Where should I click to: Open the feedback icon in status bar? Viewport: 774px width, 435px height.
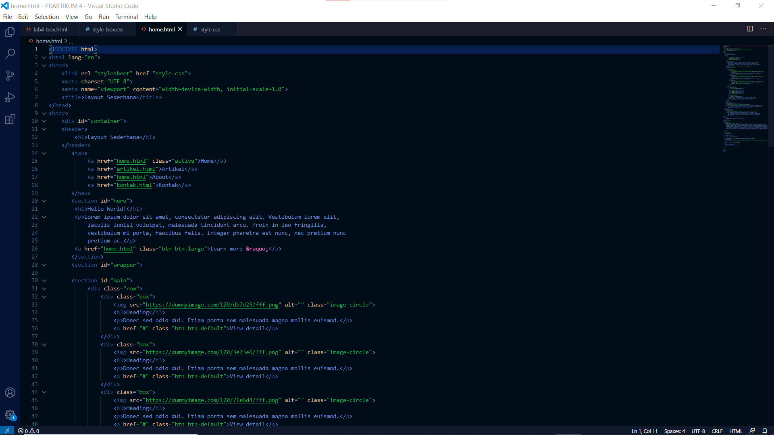(752, 431)
